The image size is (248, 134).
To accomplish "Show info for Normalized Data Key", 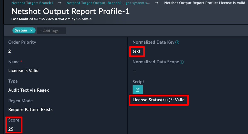I will point(177,42).
